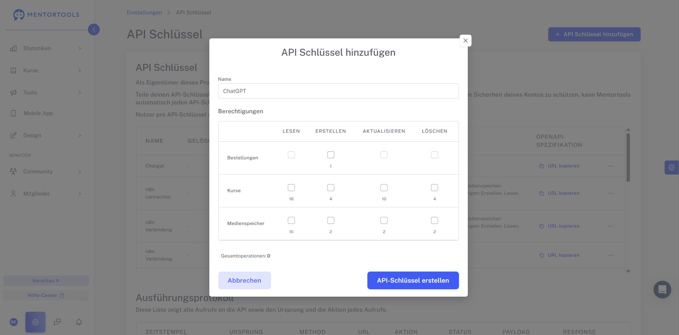The image size is (679, 335).
Task: Tick Löschen checkbox for Medienspeicher
Action: click(435, 221)
